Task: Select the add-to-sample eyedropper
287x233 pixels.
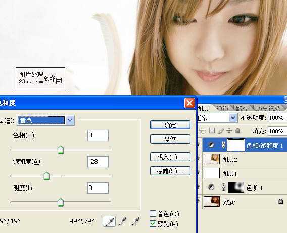Action: click(122, 221)
